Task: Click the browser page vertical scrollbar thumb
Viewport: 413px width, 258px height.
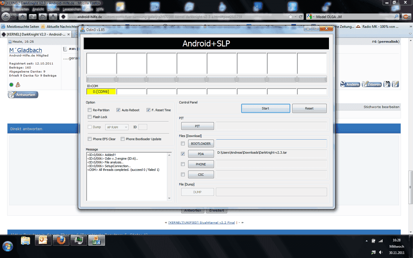Action: [410, 187]
